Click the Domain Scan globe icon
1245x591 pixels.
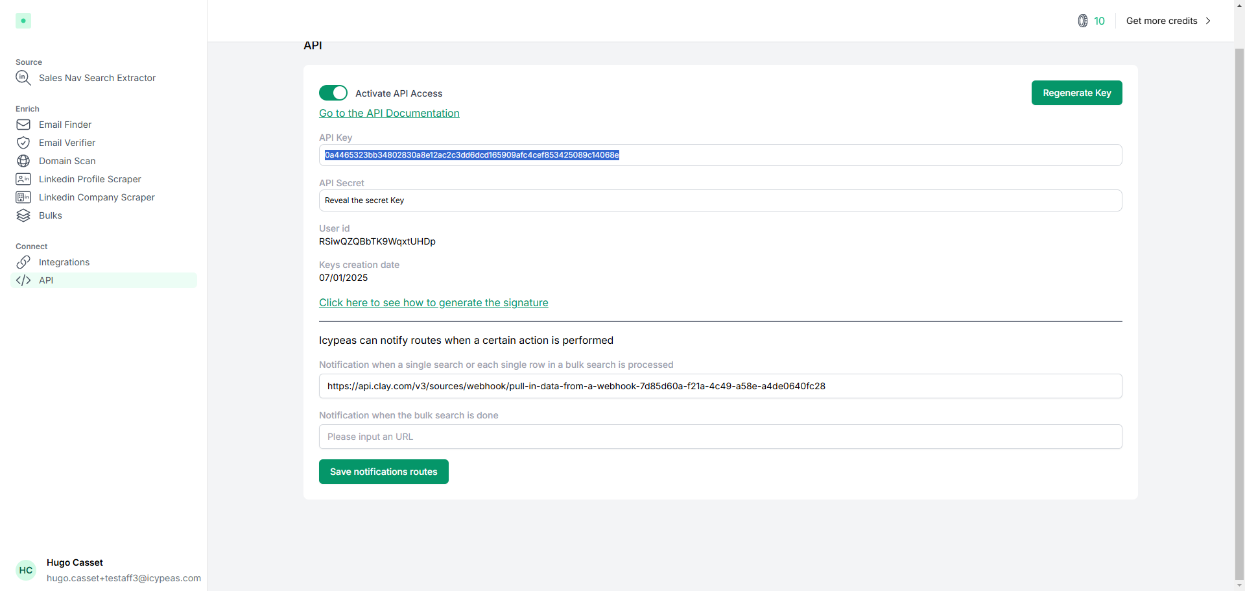coord(23,161)
